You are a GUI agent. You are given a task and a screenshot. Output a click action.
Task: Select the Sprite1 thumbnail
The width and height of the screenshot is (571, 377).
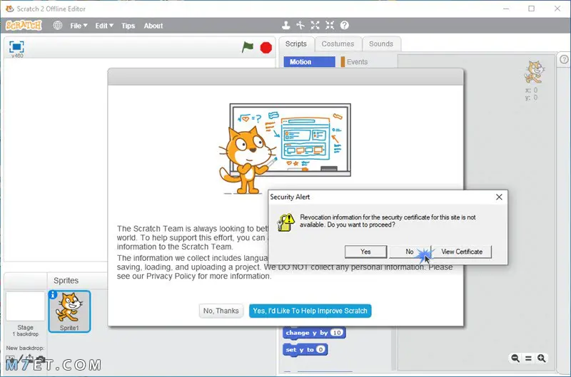(x=69, y=311)
